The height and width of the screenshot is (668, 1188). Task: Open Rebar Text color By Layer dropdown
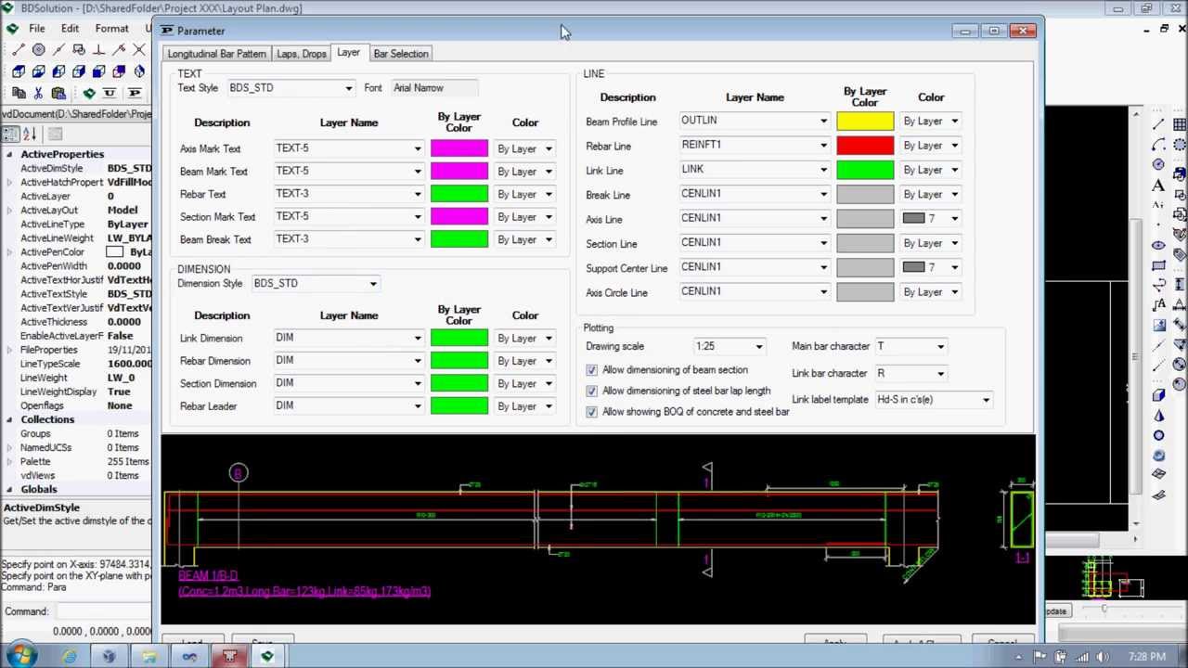[549, 194]
